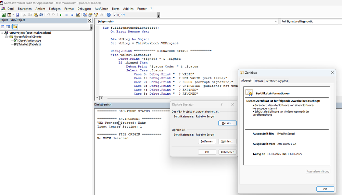342x195 pixels.
Task: Open the (Allgemein) object dropdown
Action: [x=276, y=22]
